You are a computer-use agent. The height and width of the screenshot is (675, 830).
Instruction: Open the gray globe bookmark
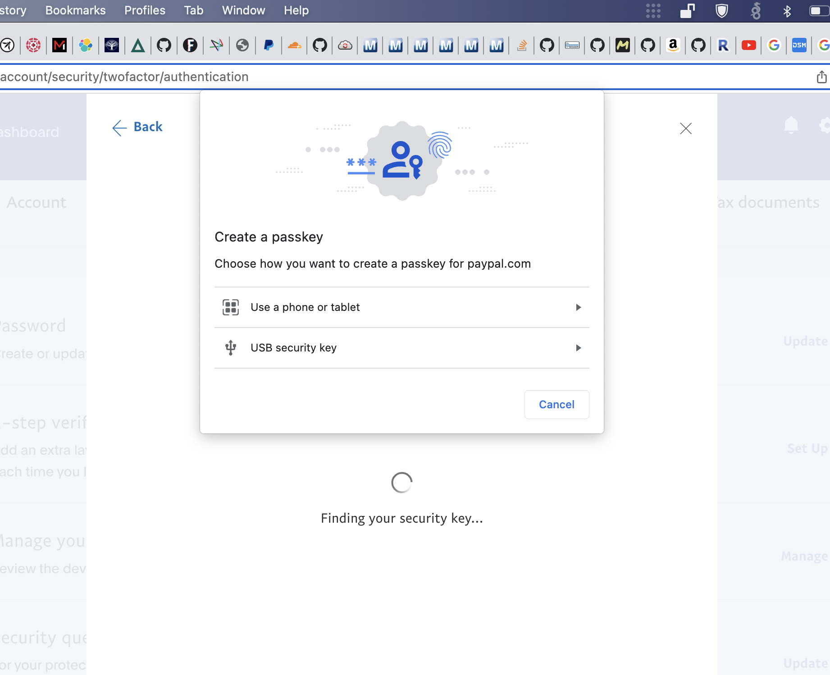coord(242,45)
